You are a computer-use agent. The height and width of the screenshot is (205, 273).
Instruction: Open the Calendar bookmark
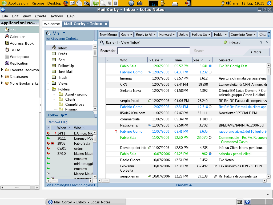15,37
